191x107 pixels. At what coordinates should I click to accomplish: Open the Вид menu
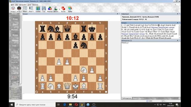(17, 5)
